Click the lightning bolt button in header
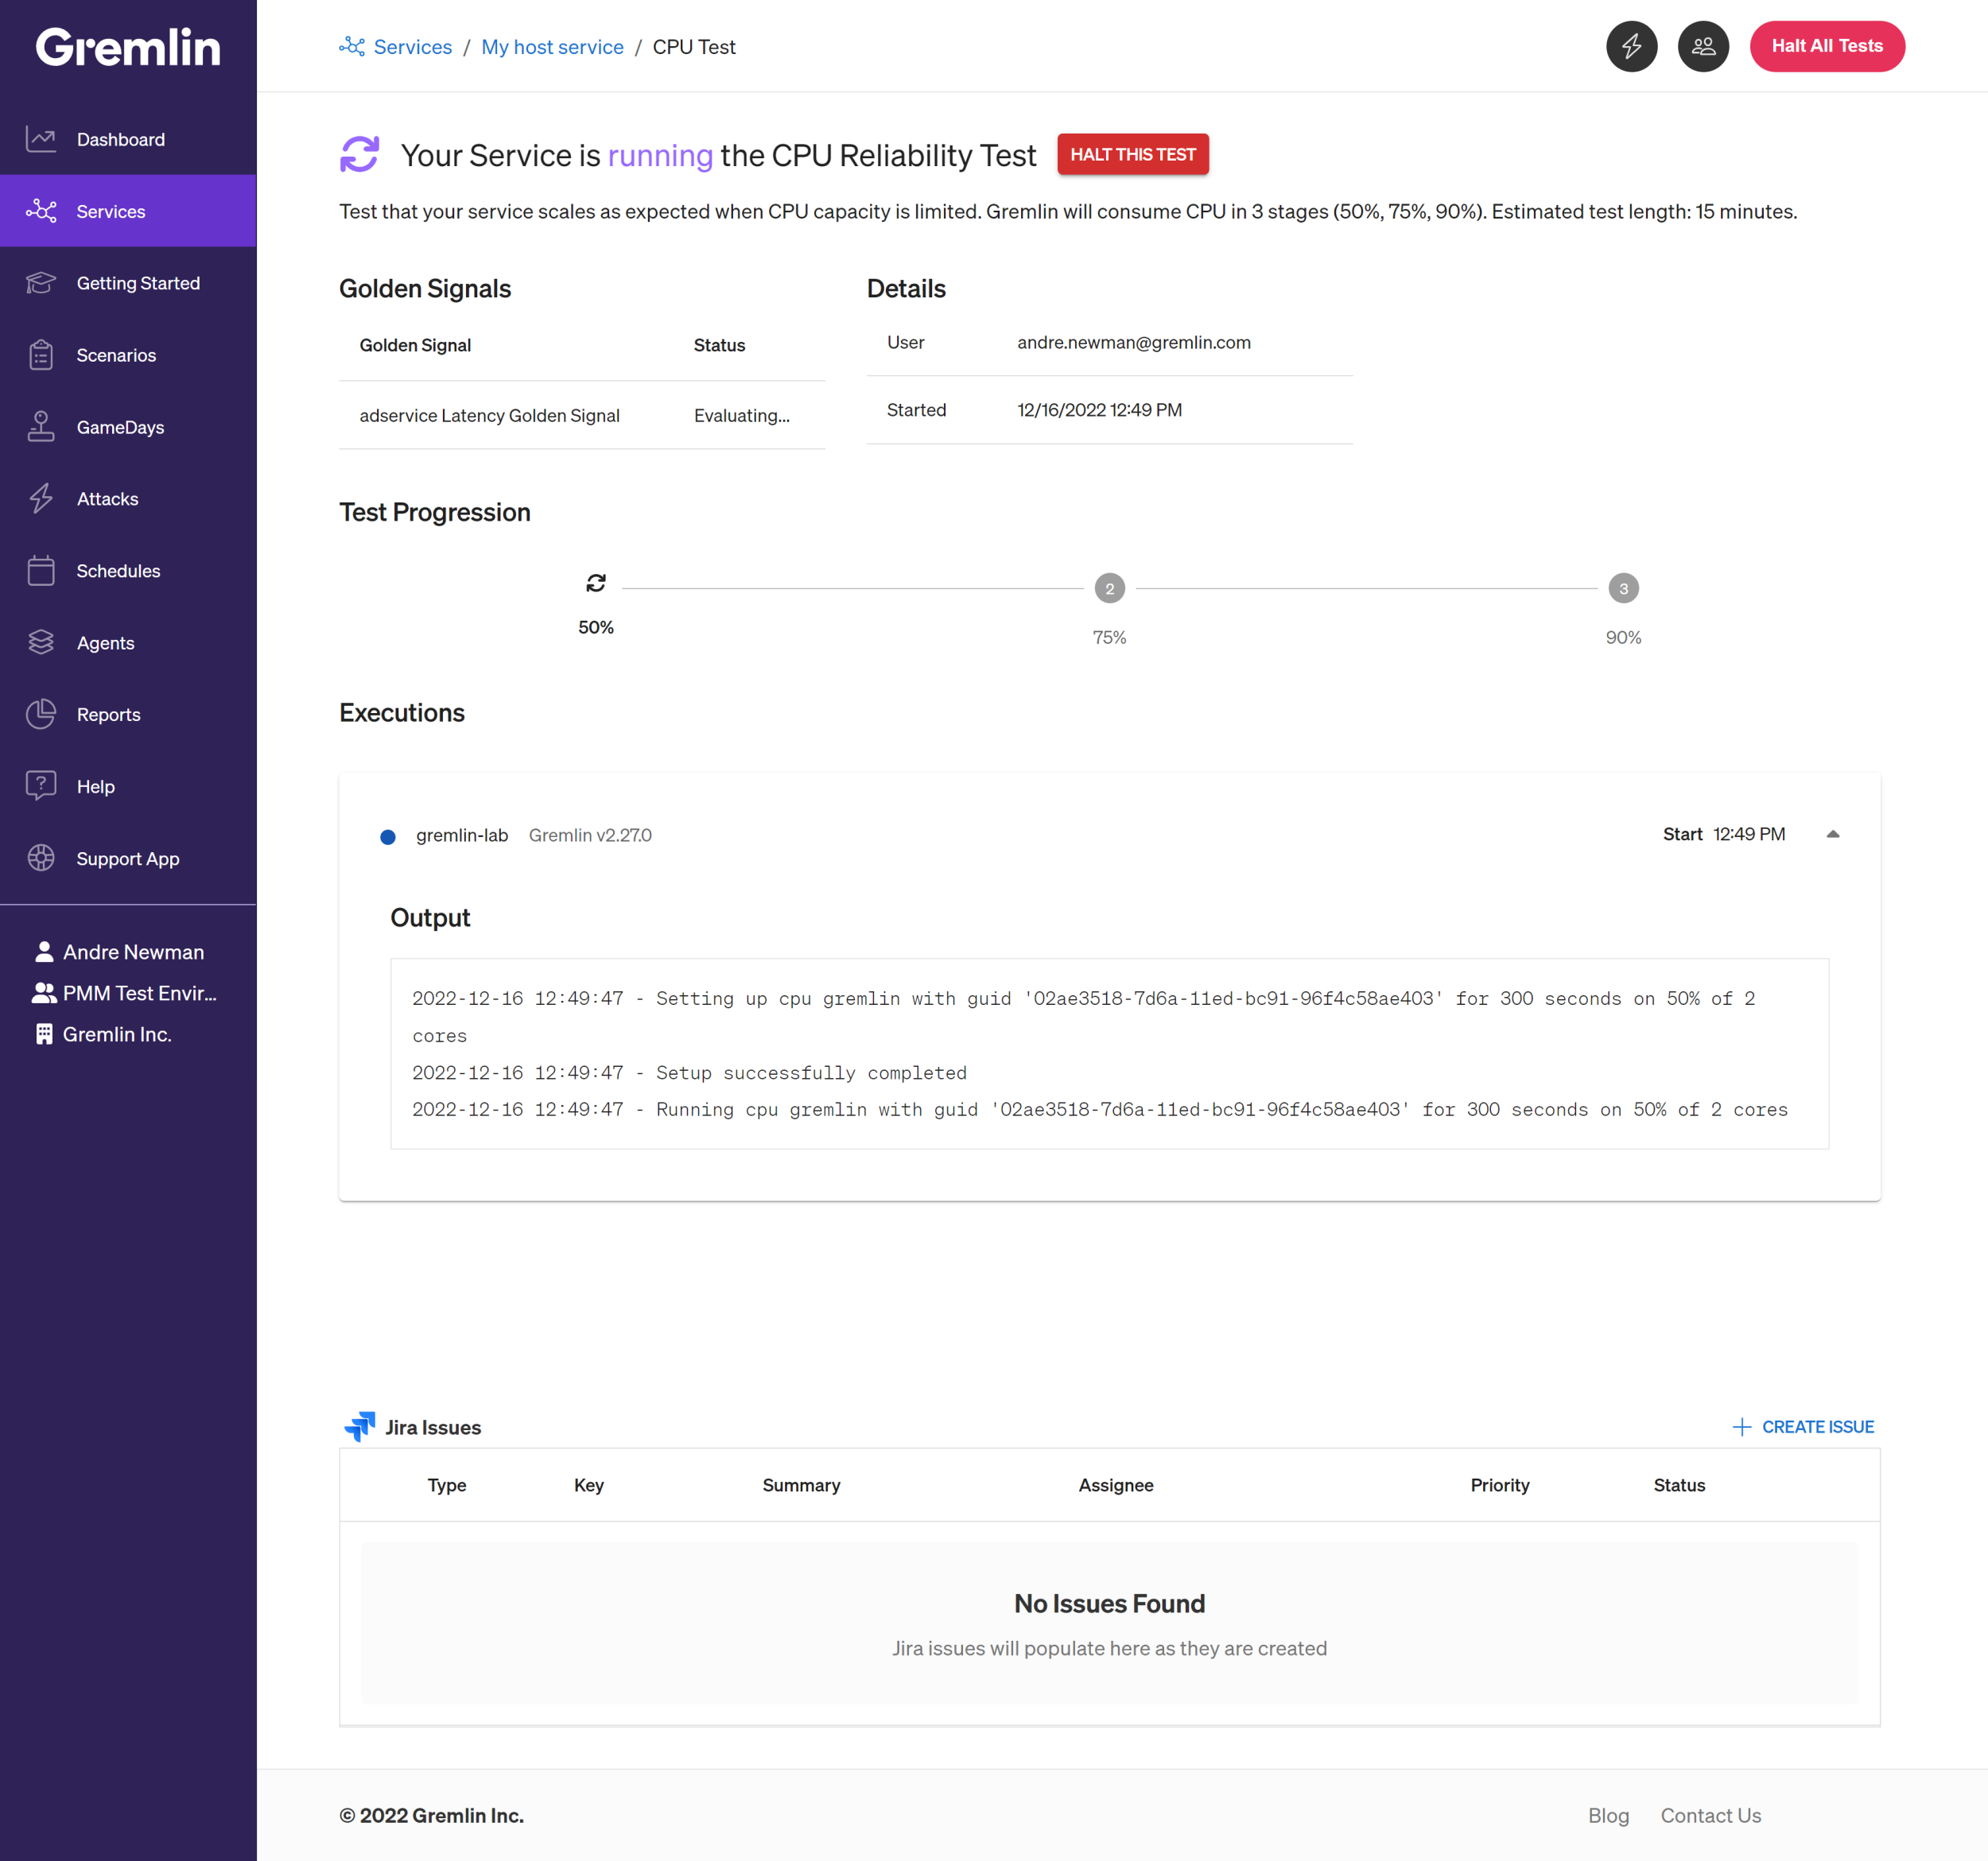Viewport: 1988px width, 1861px height. (x=1632, y=46)
